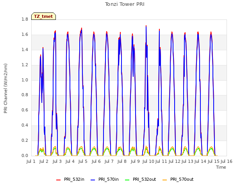250x187 pixels.
Task: Click the Jul 6 x-axis tick label
Action: pyautogui.click(x=96, y=161)
